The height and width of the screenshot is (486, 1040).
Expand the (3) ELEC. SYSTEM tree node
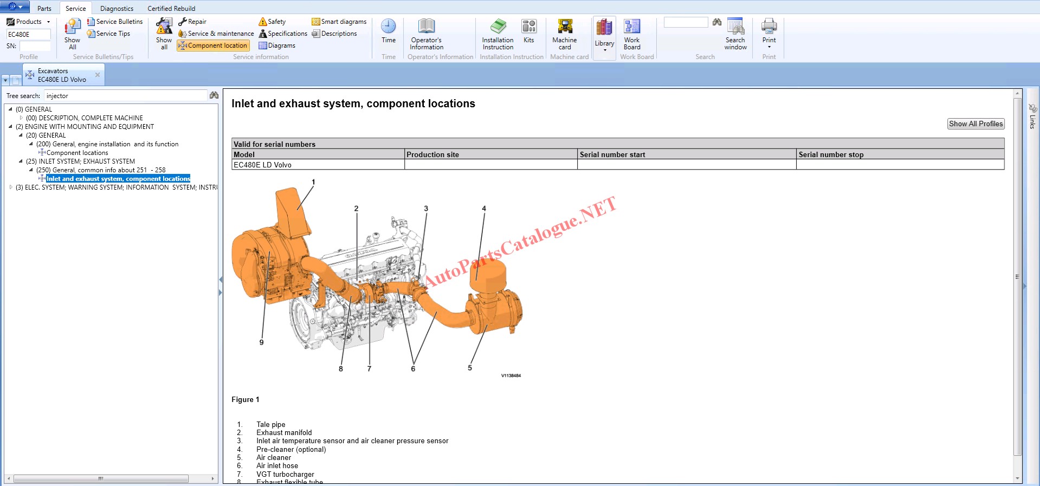pyautogui.click(x=11, y=187)
